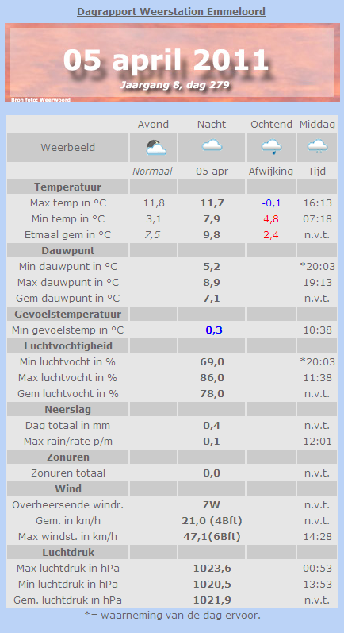Screen dimensions: 344x633
Task: Select the Luchtdruk section header
Action: [67, 552]
